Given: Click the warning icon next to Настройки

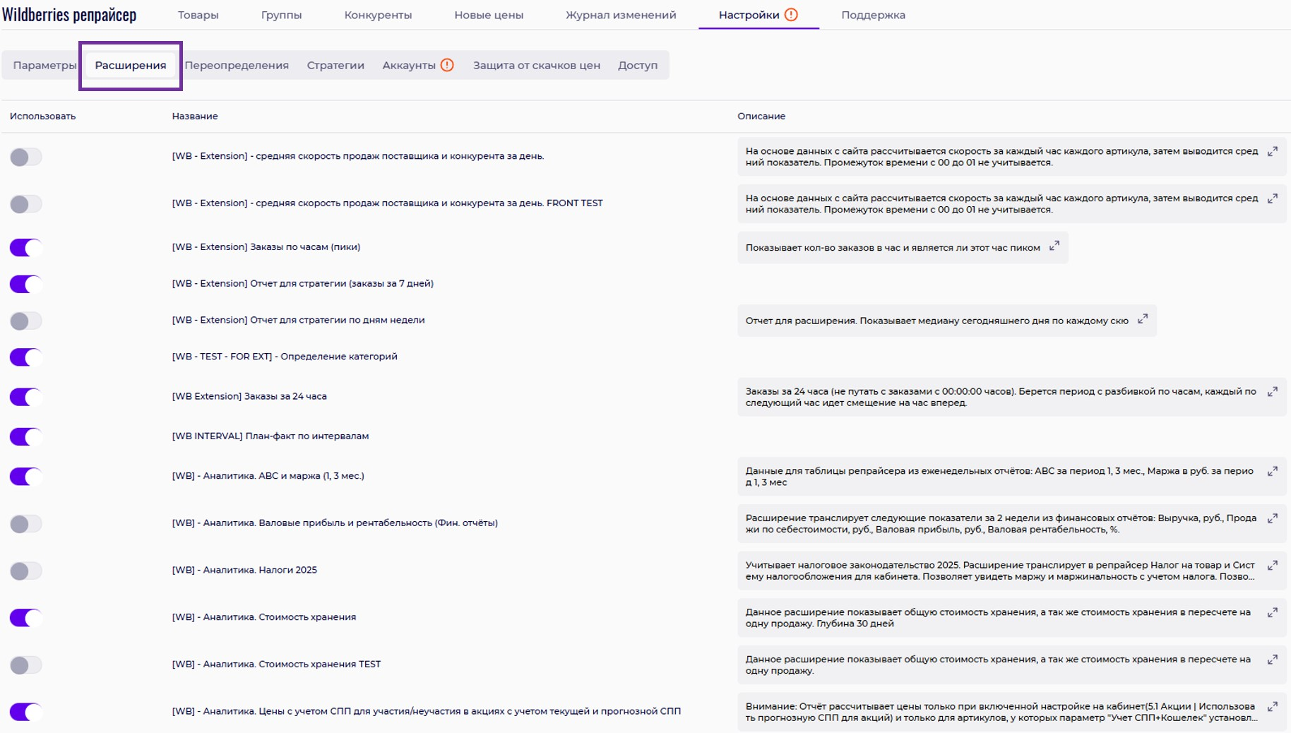Looking at the screenshot, I should pyautogui.click(x=791, y=15).
